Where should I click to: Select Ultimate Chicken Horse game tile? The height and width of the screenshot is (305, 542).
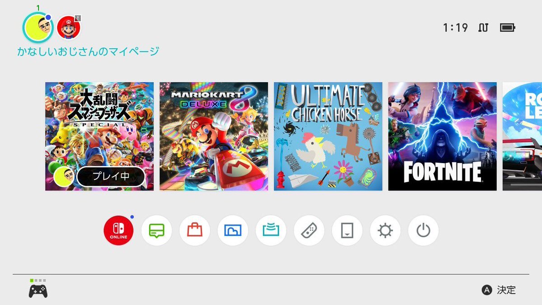pos(328,136)
